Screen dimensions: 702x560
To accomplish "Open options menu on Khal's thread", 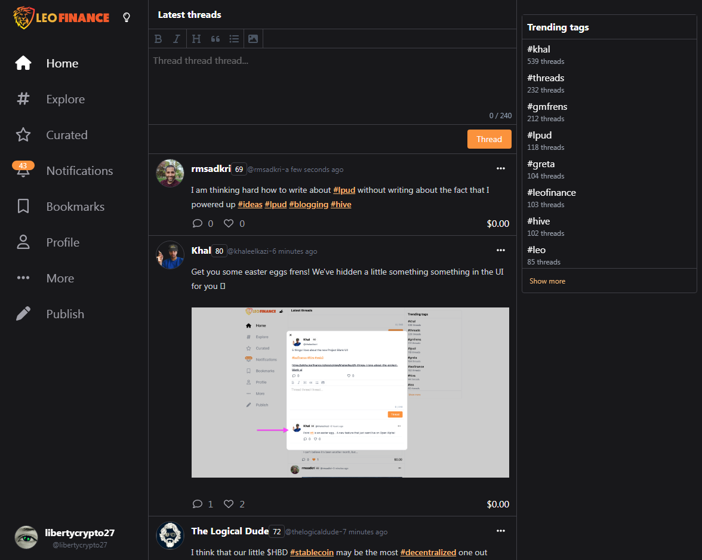I will coord(500,250).
